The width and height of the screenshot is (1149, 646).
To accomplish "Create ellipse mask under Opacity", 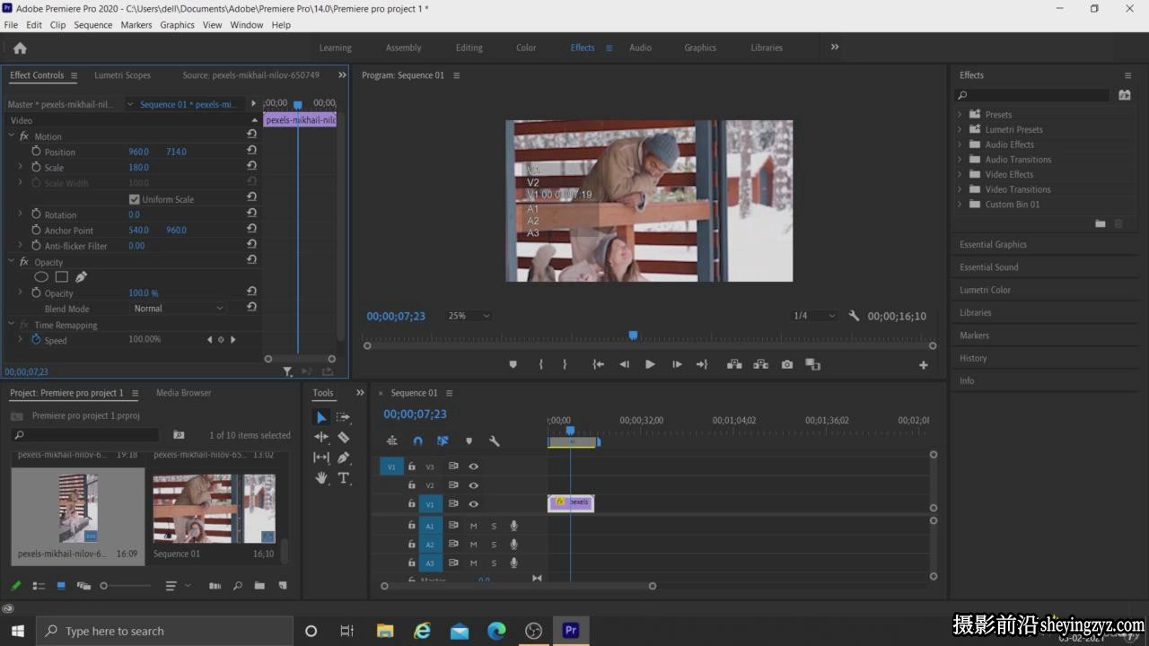I will [41, 277].
